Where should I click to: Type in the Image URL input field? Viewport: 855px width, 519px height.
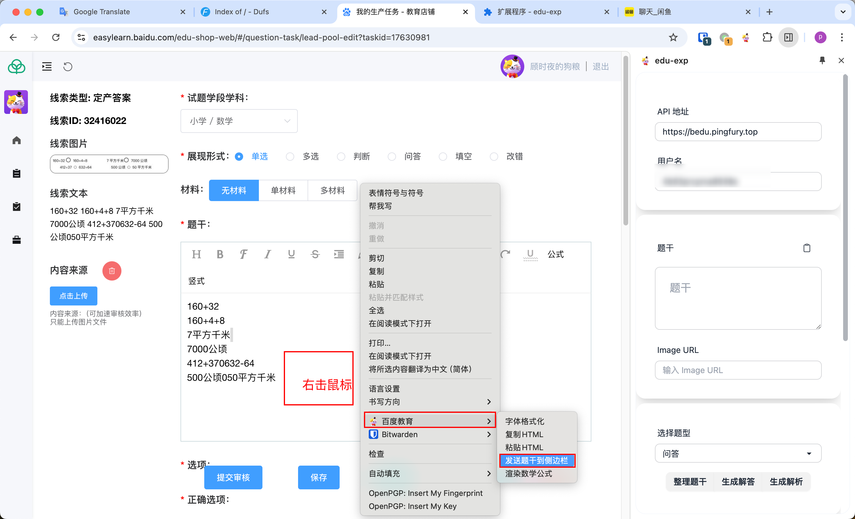pyautogui.click(x=738, y=370)
